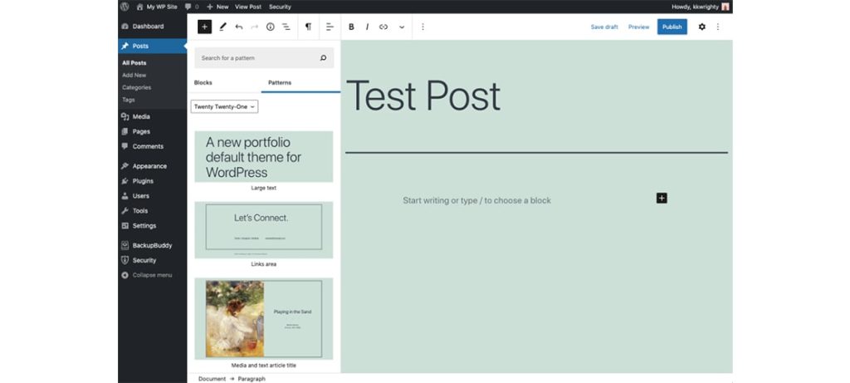Open Security in the admin bar

coord(280,7)
